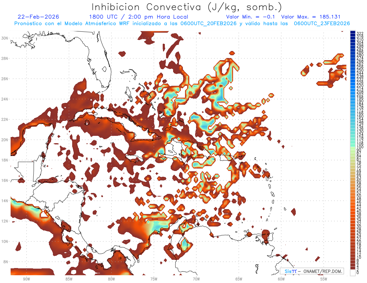Pick the white swatch beside 0

click(x=353, y=272)
